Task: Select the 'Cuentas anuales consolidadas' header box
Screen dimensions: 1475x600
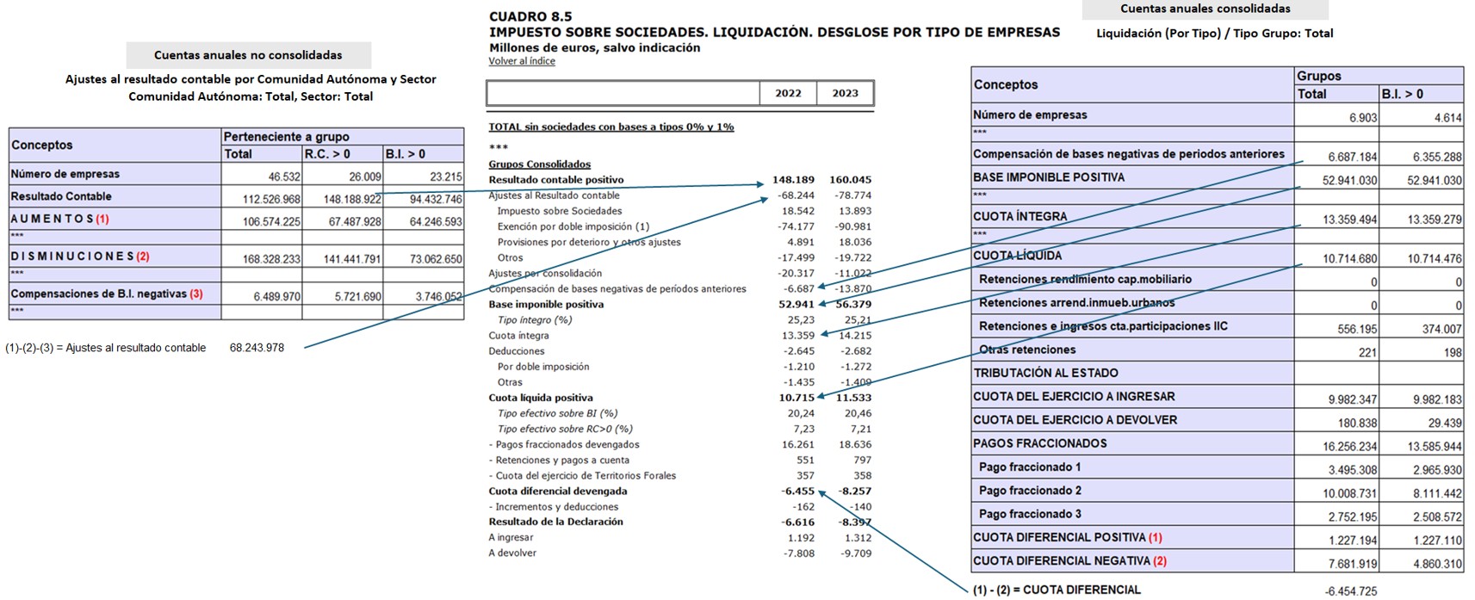Action: pos(1205,9)
